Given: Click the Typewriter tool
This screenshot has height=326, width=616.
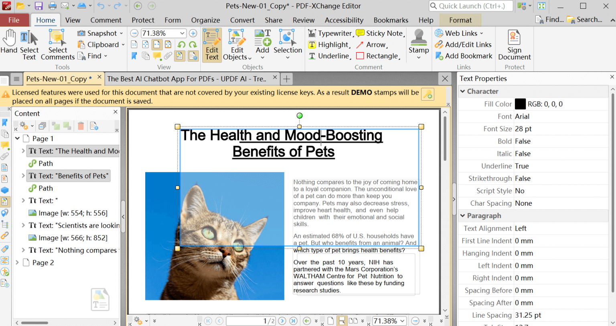Looking at the screenshot, I should pos(330,33).
